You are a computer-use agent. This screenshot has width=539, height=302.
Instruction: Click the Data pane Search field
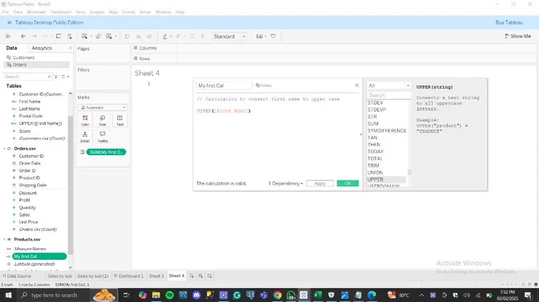point(28,77)
